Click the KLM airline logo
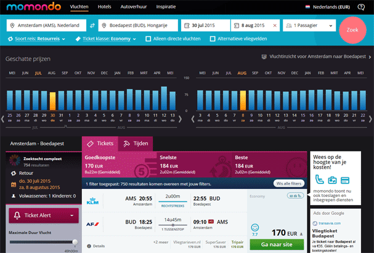The width and height of the screenshot is (374, 253). pos(92,201)
